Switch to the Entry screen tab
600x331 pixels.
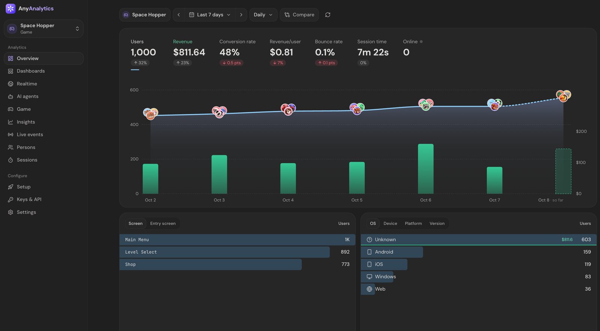(163, 223)
